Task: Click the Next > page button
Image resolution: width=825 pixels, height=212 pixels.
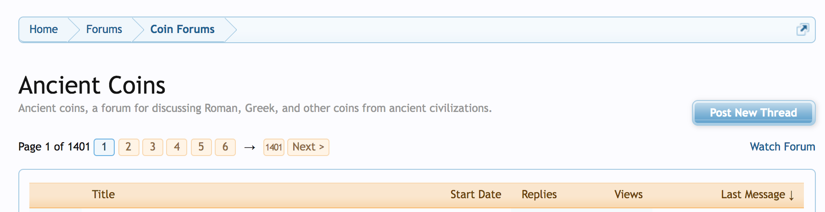Action: 308,147
